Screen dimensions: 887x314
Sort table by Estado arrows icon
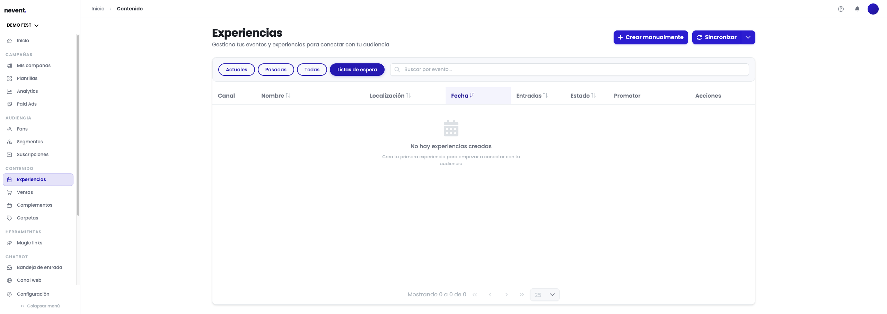594,95
